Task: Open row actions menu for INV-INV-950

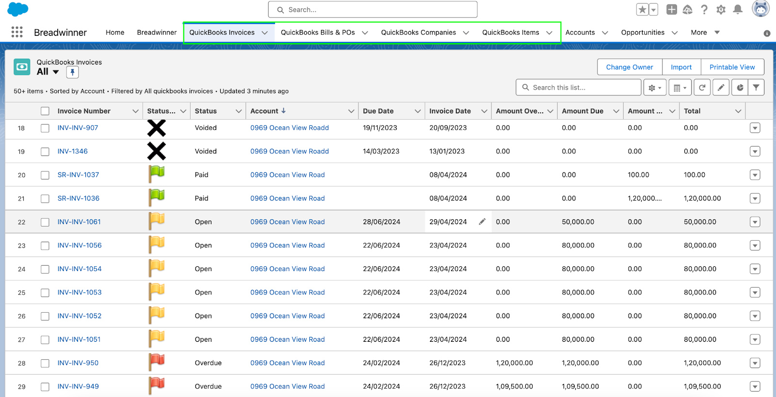Action: coord(755,363)
